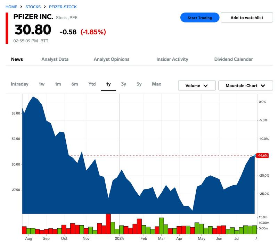Click the -5.0% percent axis label

263,120
